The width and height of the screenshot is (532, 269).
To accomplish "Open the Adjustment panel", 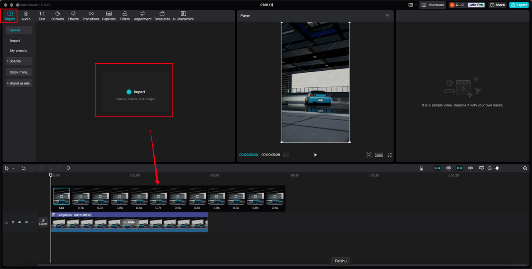I will (x=143, y=16).
